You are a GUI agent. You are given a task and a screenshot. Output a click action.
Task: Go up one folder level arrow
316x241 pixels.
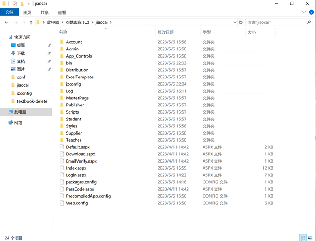[x=31, y=22]
